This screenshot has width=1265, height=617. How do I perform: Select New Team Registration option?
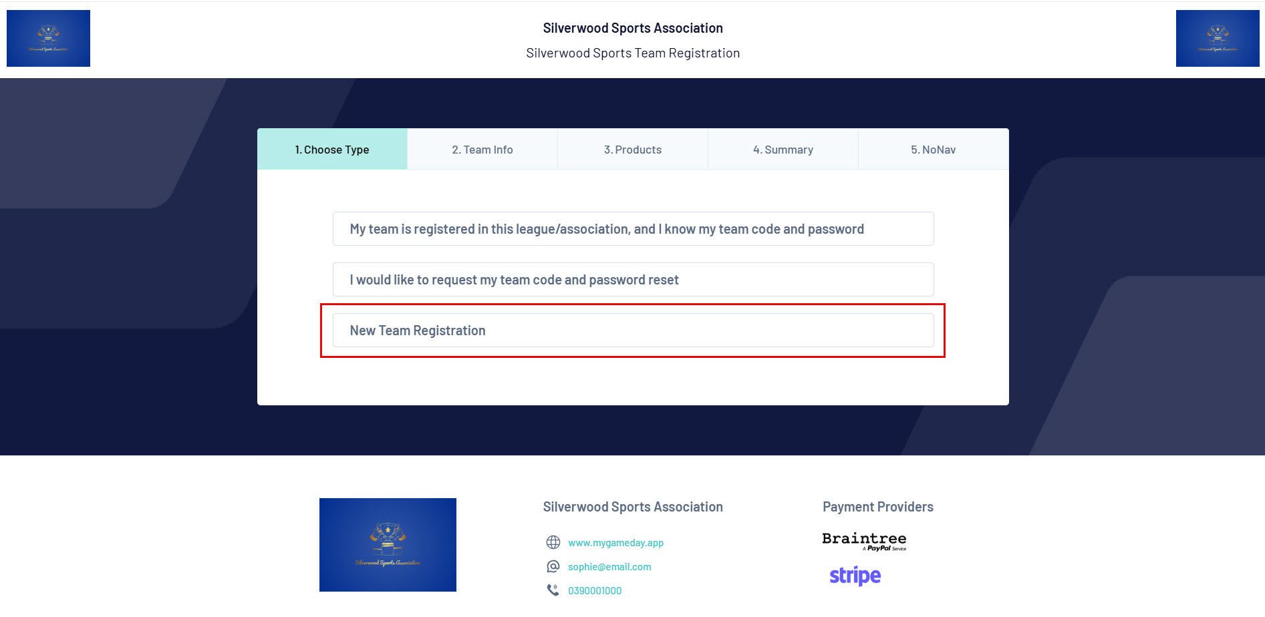633,331
